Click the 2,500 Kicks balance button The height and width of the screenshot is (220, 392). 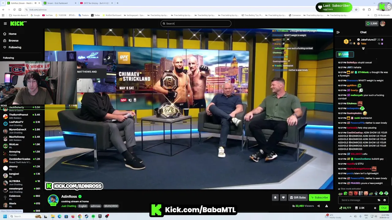pos(372,24)
